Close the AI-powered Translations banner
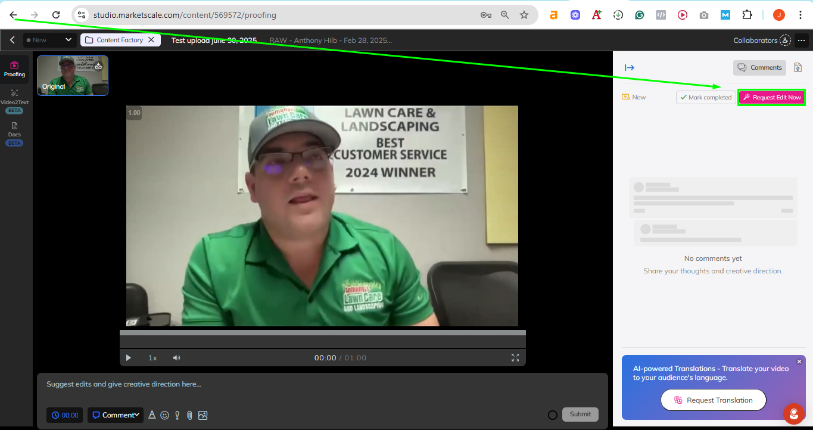This screenshot has height=430, width=813. click(799, 362)
